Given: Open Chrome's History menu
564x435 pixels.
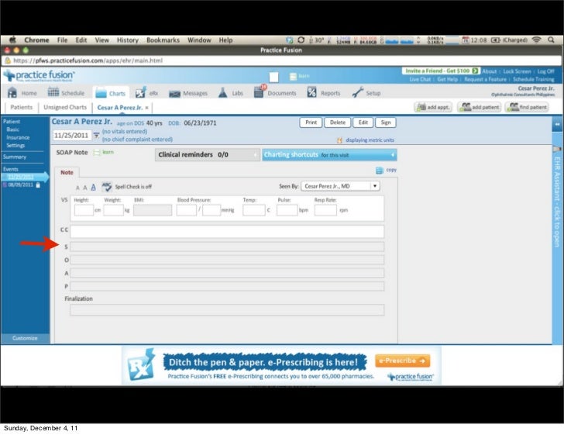Looking at the screenshot, I should click(x=128, y=40).
